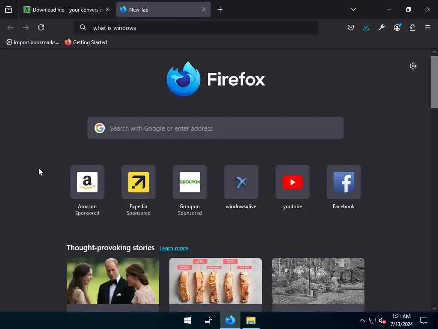
Task: Open Task View on the taskbar
Action: (x=208, y=320)
